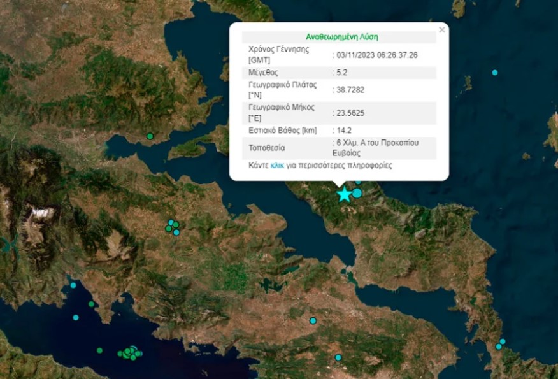Click the 'Αναθεωρημένη Λύση' popup title
This screenshot has width=558, height=379.
[x=342, y=37]
